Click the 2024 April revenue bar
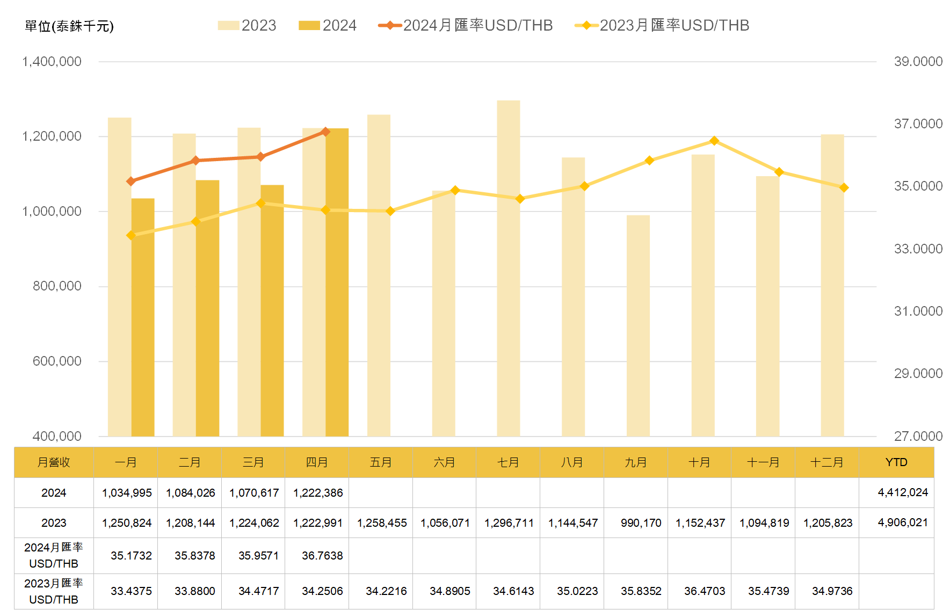 (x=337, y=282)
